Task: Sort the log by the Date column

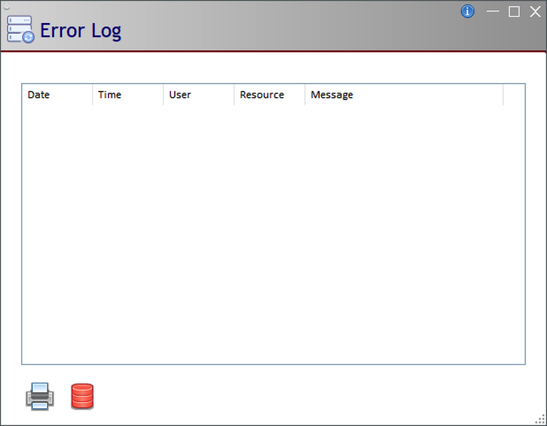Action: point(57,95)
